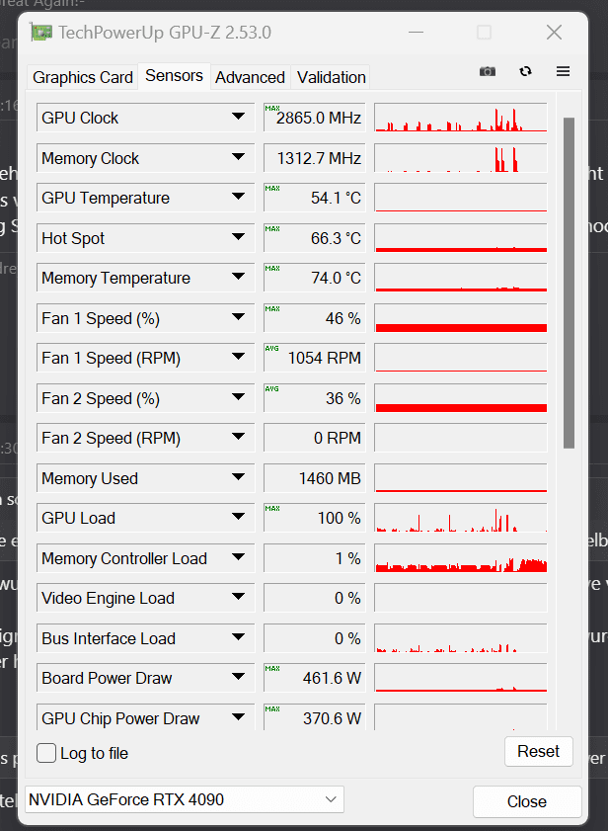
Task: Click the 100 % GPU load value
Action: click(x=315, y=517)
